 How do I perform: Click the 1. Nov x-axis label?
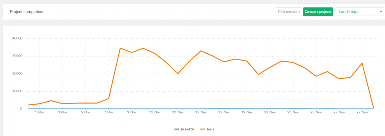point(40,112)
